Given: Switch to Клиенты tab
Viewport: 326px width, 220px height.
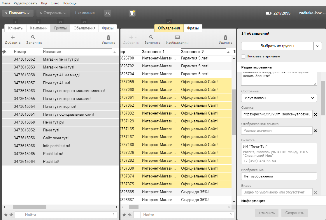Looking at the screenshot, I should (x=15, y=28).
